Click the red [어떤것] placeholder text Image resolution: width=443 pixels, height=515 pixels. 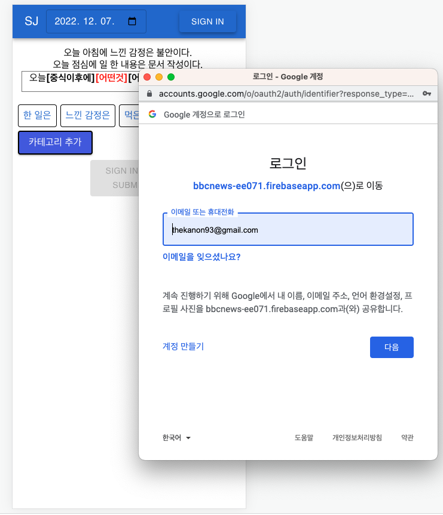point(111,78)
